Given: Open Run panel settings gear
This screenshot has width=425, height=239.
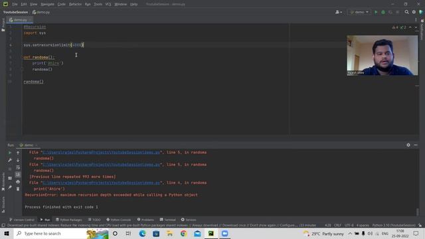Looking at the screenshot, I should click(x=408, y=145).
